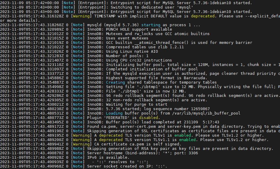Click green 'enabled' in the TLSv1.1 warning line

[187, 140]
